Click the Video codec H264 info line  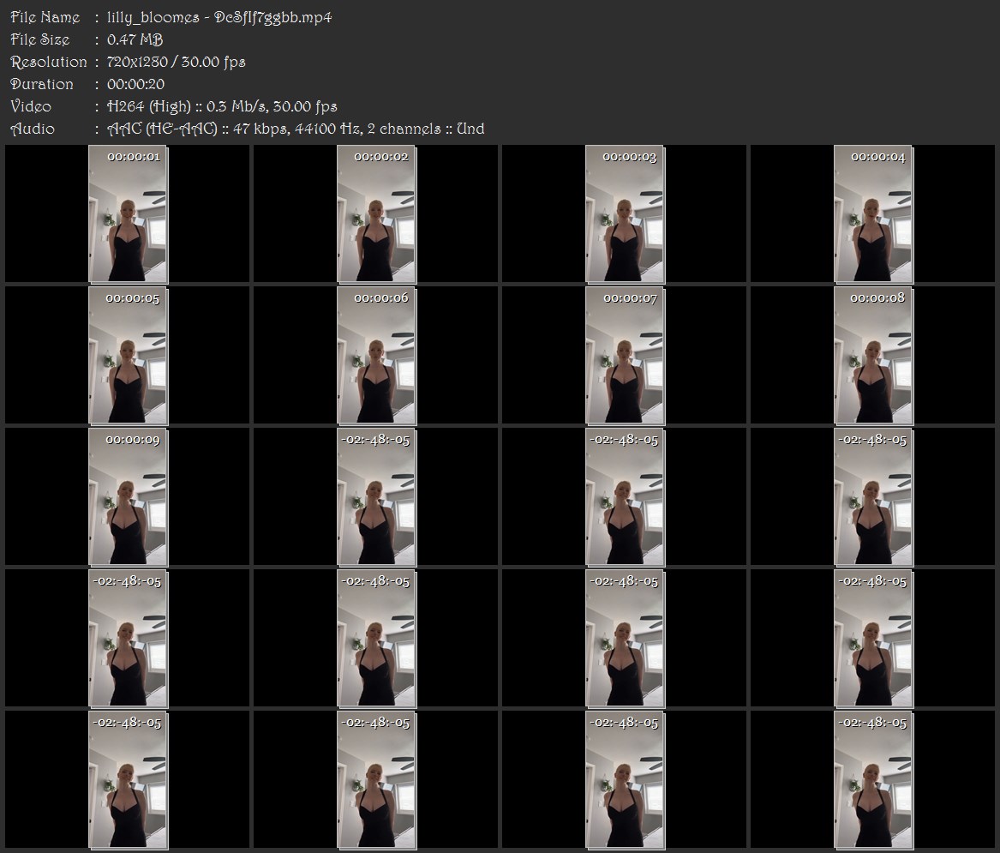(x=222, y=106)
